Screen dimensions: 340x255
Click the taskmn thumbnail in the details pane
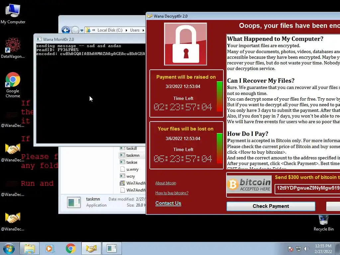(x=74, y=202)
